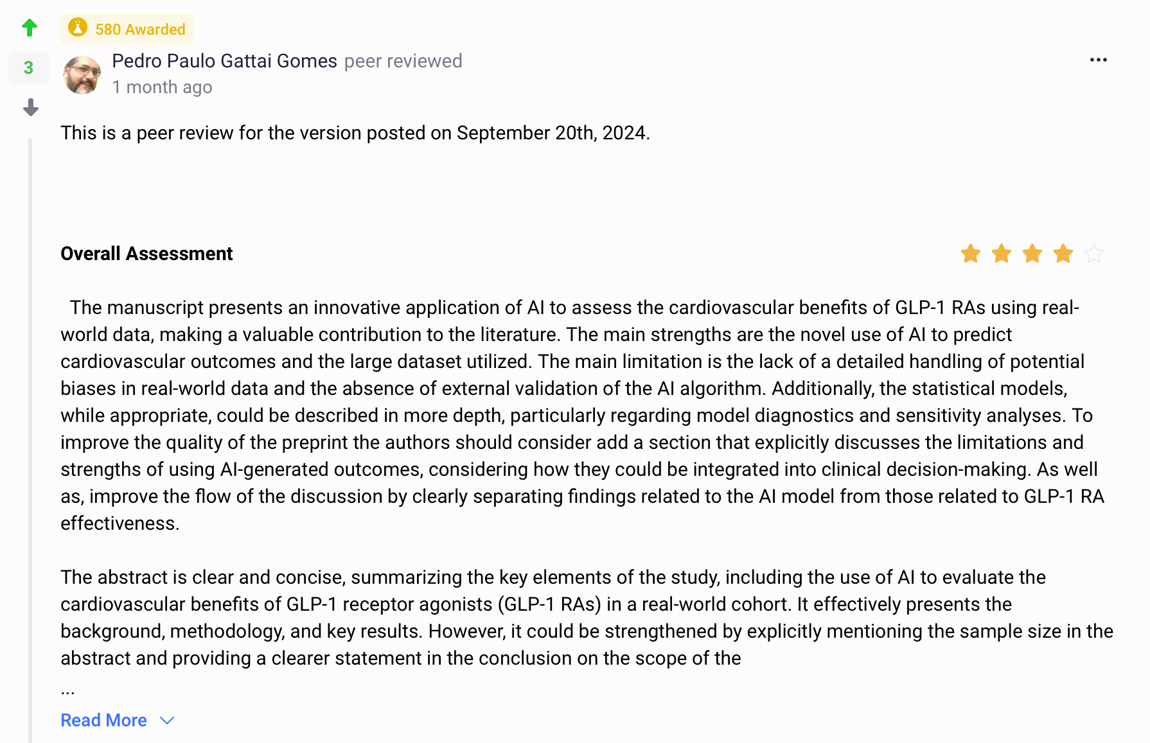1150x743 pixels.
Task: Click the first rating star
Action: point(970,254)
